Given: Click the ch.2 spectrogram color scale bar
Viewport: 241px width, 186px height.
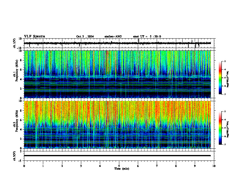Looking at the screenshot, I should (x=220, y=128).
